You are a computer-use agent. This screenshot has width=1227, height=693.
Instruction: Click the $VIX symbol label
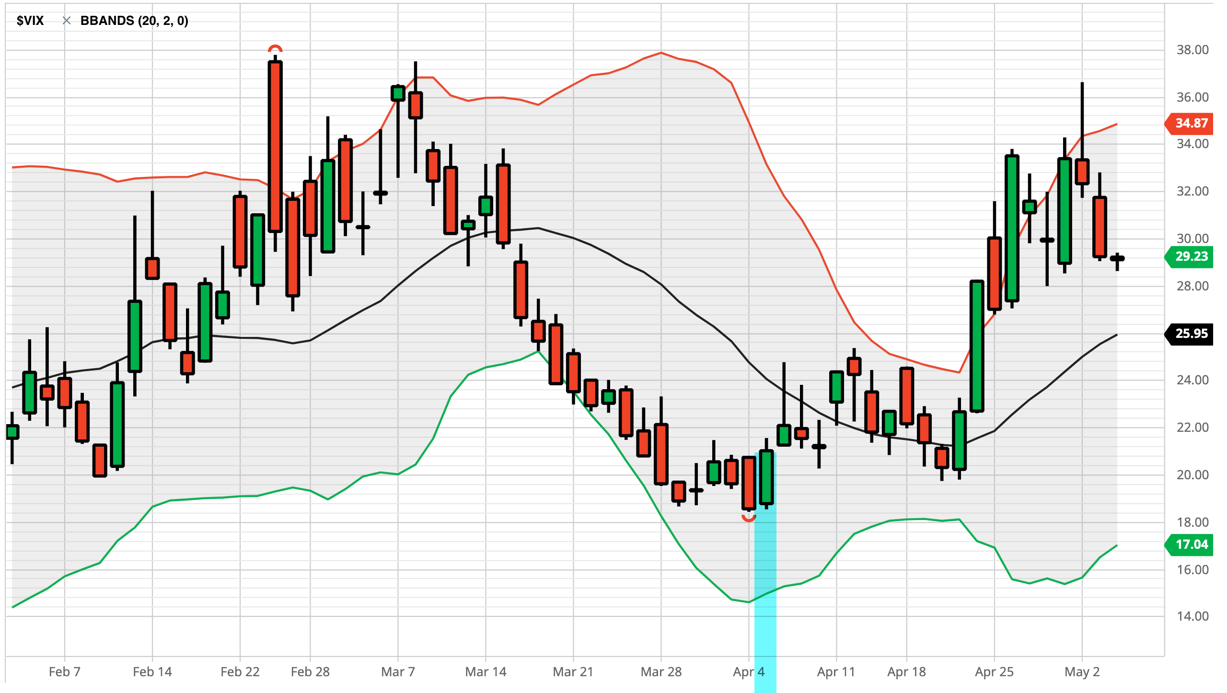(x=30, y=21)
